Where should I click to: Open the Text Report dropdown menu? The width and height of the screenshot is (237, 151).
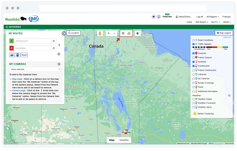pos(202,22)
